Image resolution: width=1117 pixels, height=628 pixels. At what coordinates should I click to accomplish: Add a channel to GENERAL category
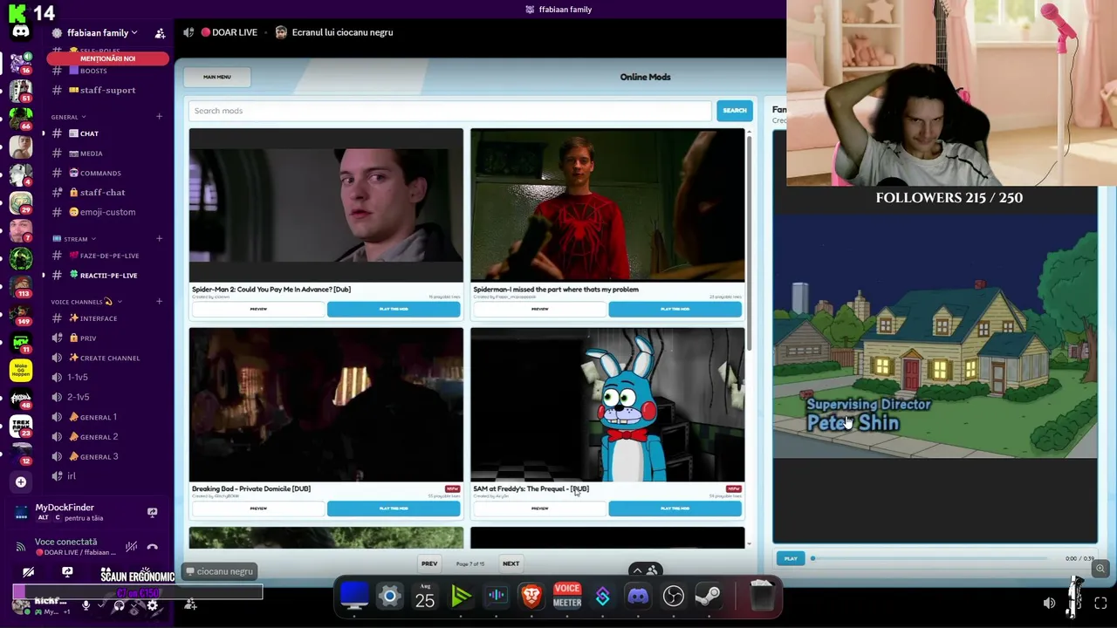159,117
